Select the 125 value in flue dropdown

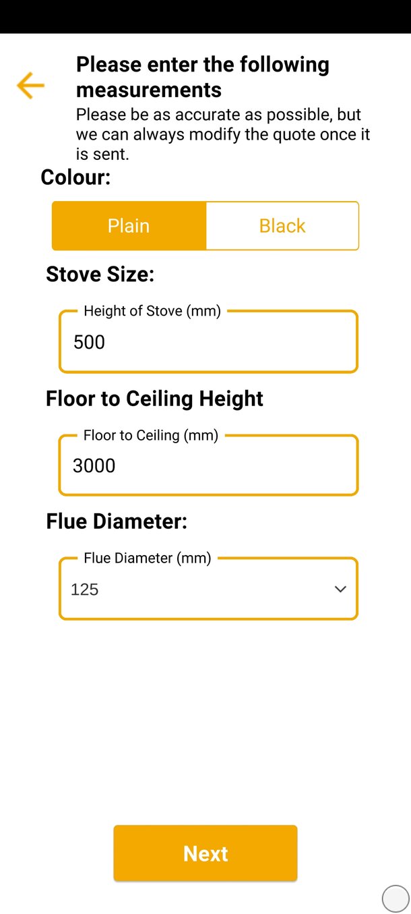click(85, 590)
